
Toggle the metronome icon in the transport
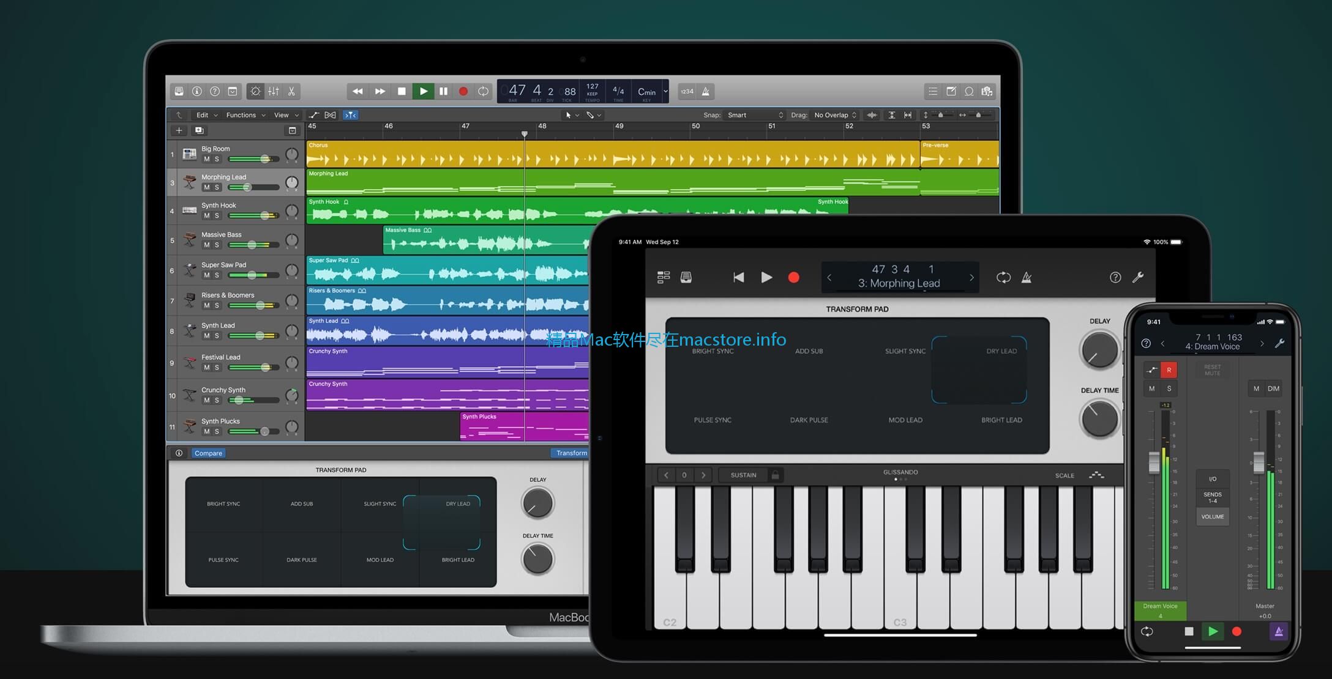point(705,91)
